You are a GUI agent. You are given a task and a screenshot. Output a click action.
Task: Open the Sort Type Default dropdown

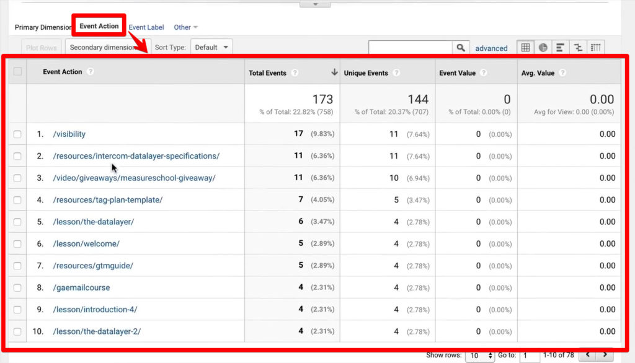[x=212, y=46]
